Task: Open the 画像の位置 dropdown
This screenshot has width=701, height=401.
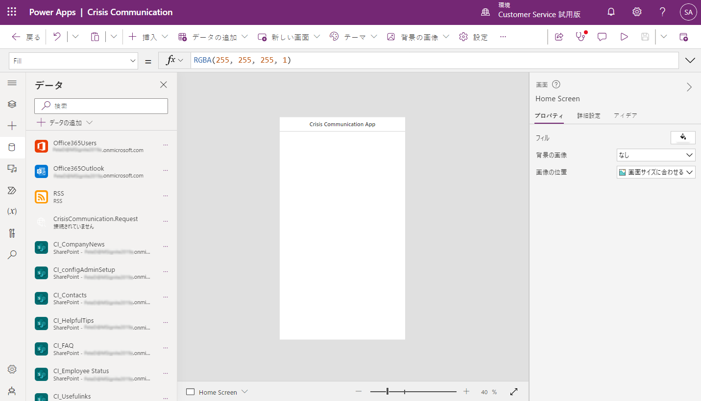Action: (656, 172)
